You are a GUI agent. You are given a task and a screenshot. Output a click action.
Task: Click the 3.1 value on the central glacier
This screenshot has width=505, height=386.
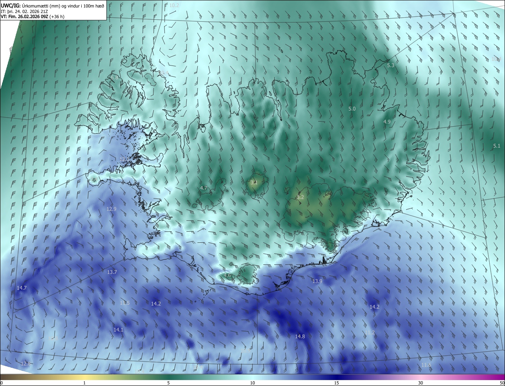(x=254, y=182)
